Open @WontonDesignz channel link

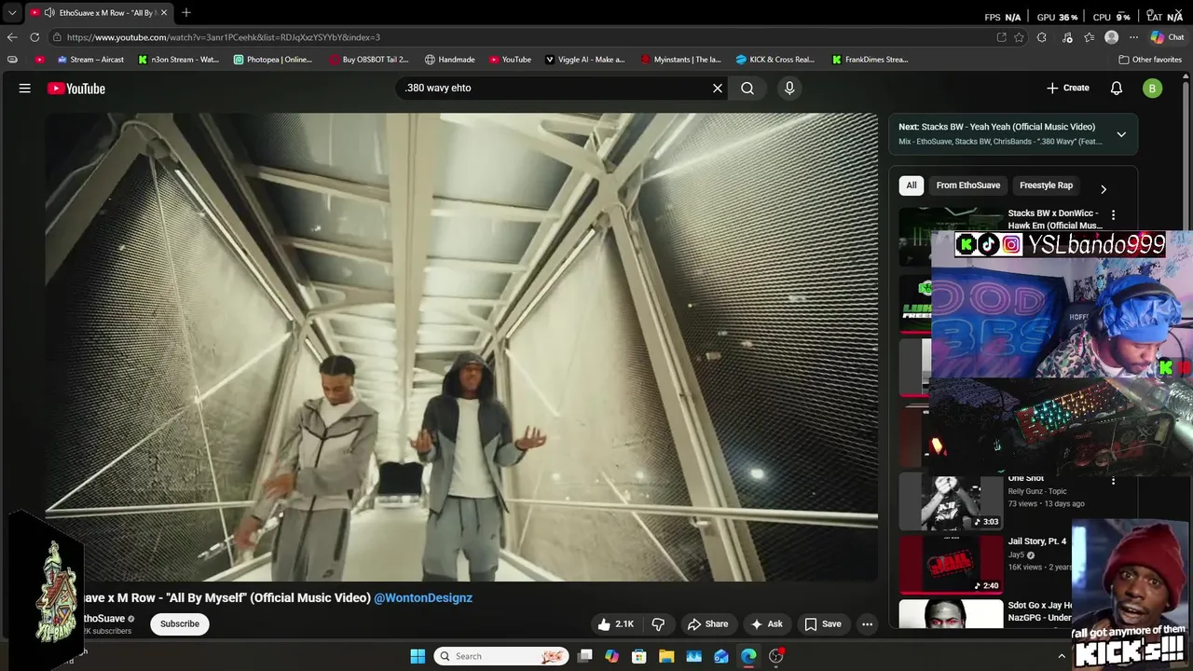(x=423, y=598)
